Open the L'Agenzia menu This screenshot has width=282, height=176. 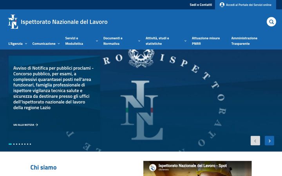(15, 44)
